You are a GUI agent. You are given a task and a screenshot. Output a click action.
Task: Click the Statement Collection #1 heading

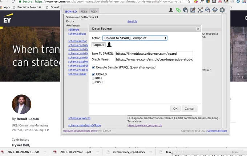(x=82, y=17)
